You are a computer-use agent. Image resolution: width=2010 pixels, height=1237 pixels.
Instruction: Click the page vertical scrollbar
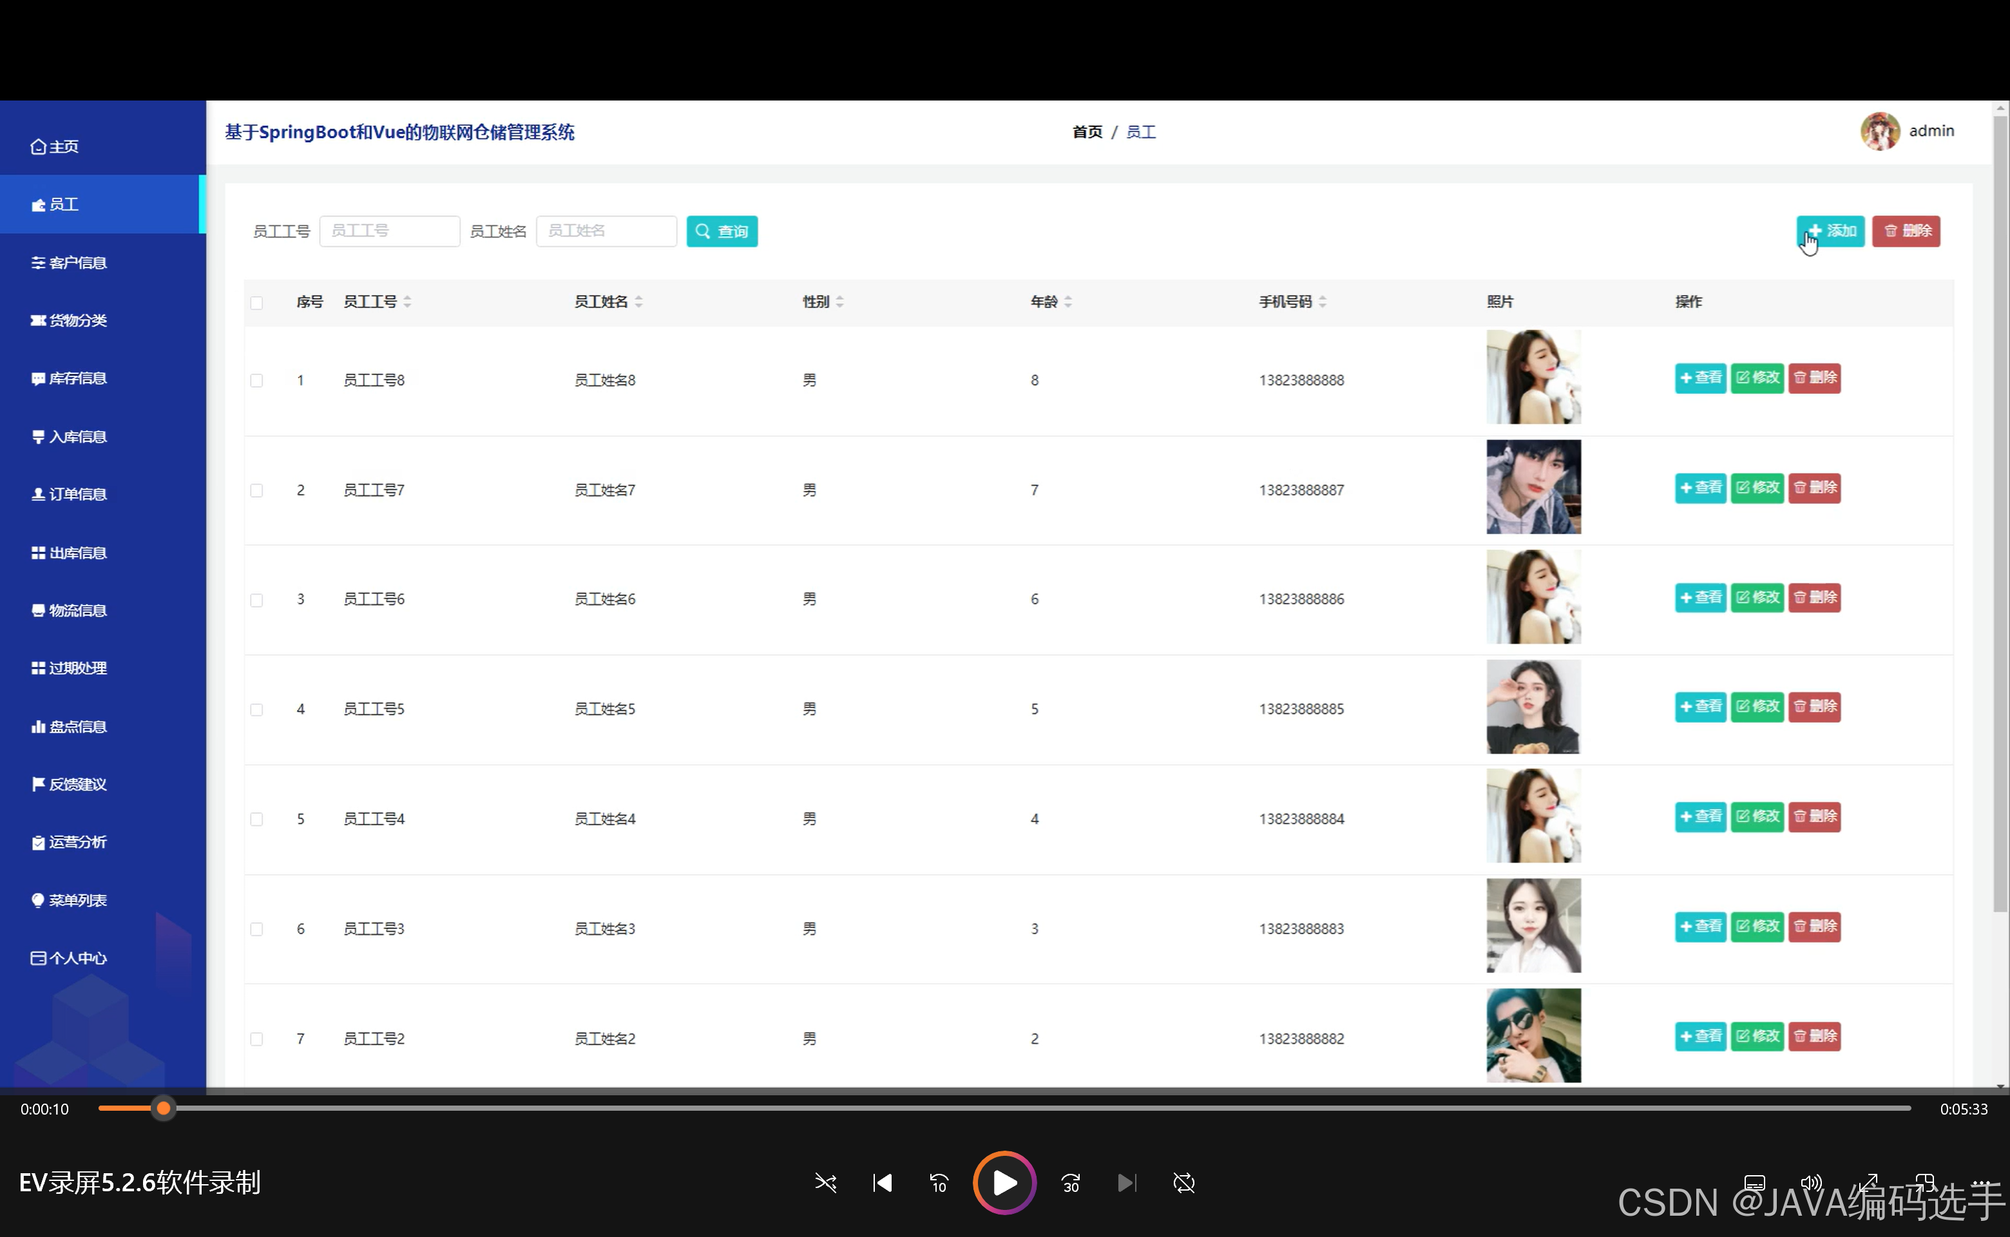[x=2001, y=513]
